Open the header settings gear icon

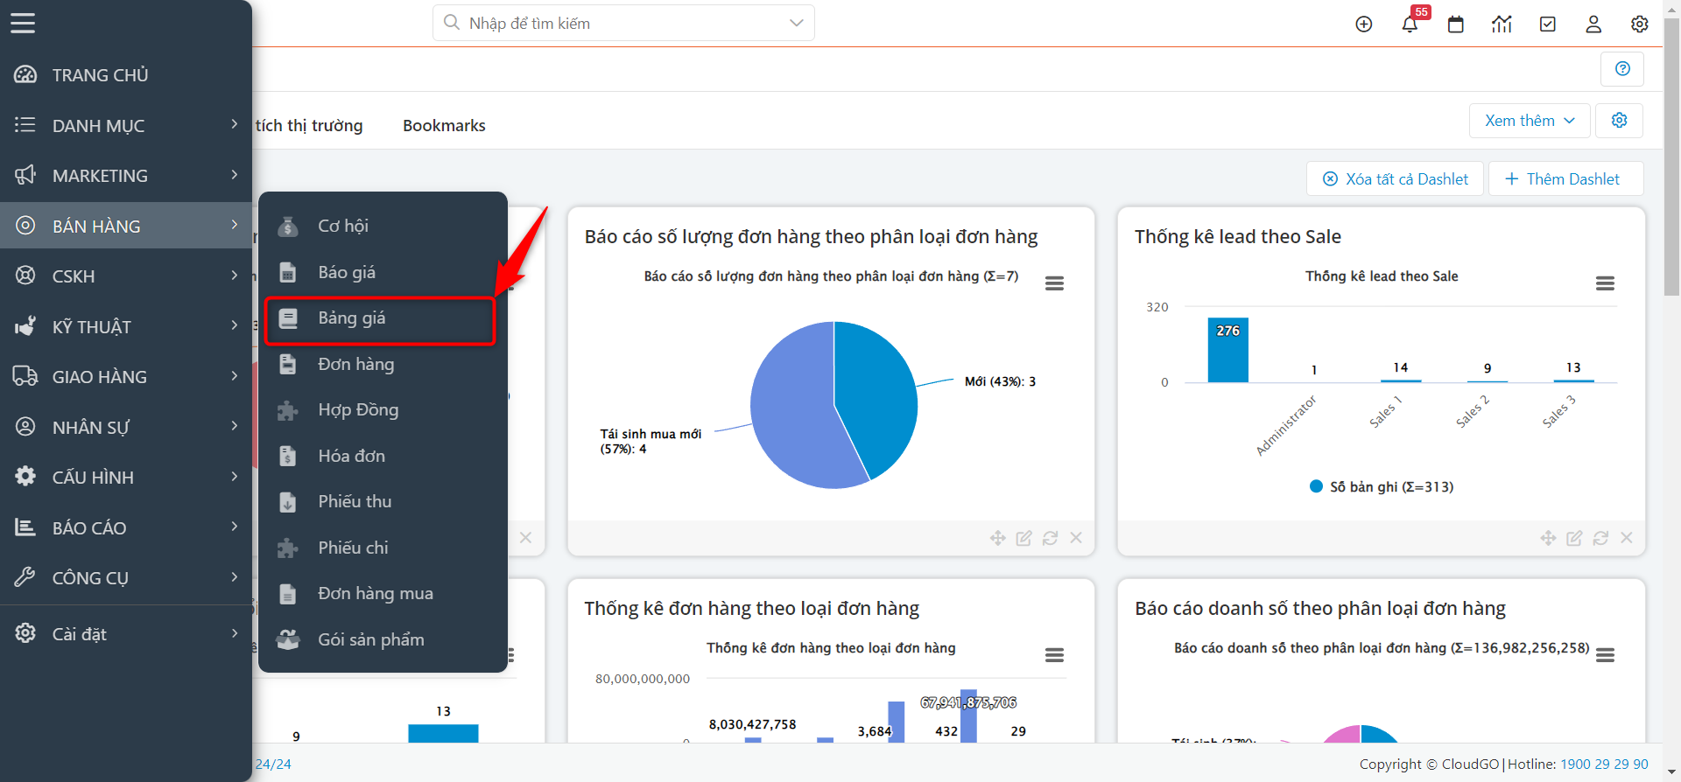click(x=1640, y=24)
